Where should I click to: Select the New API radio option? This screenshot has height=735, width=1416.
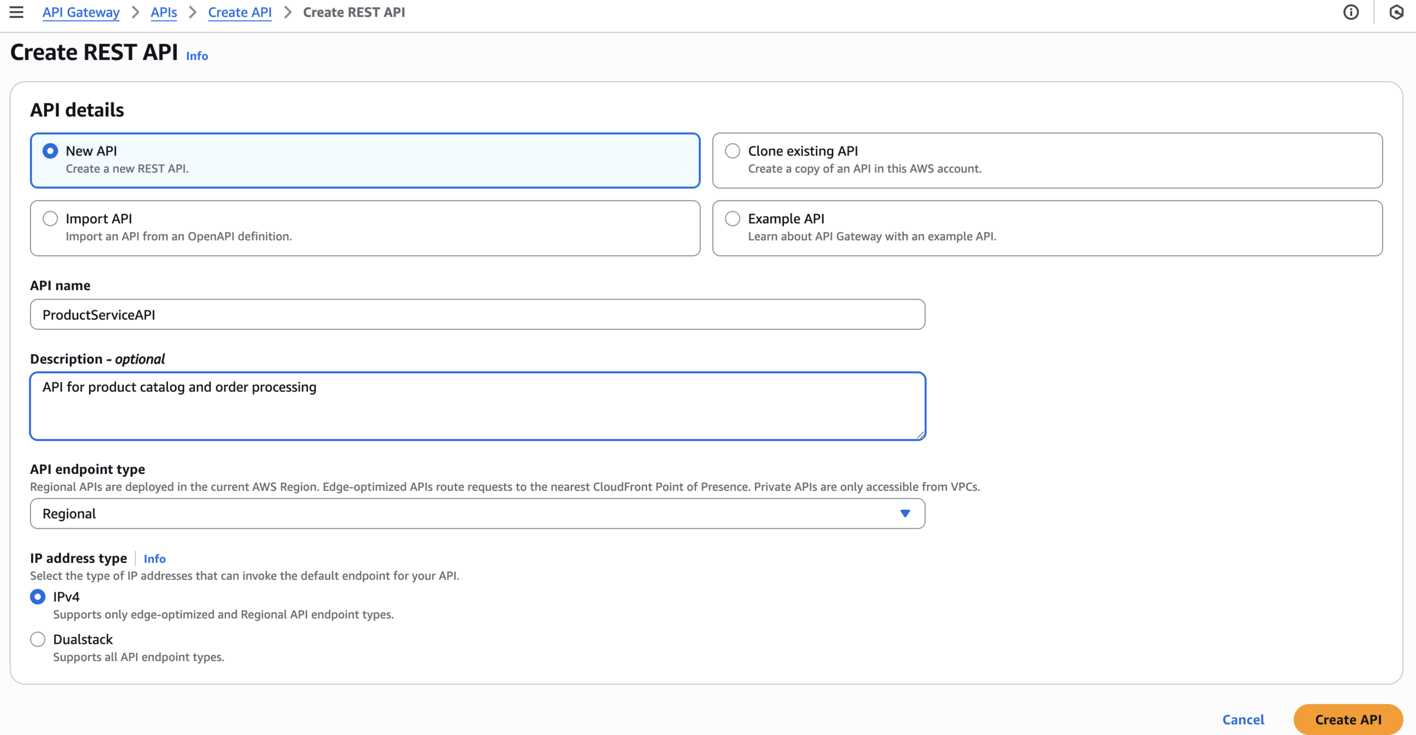tap(50, 151)
